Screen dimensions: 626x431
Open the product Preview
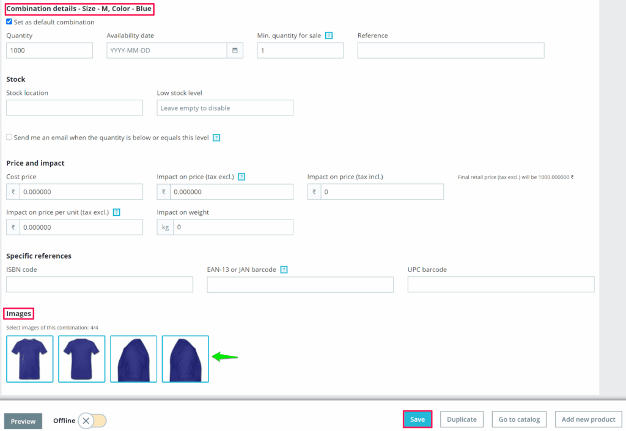(x=23, y=421)
